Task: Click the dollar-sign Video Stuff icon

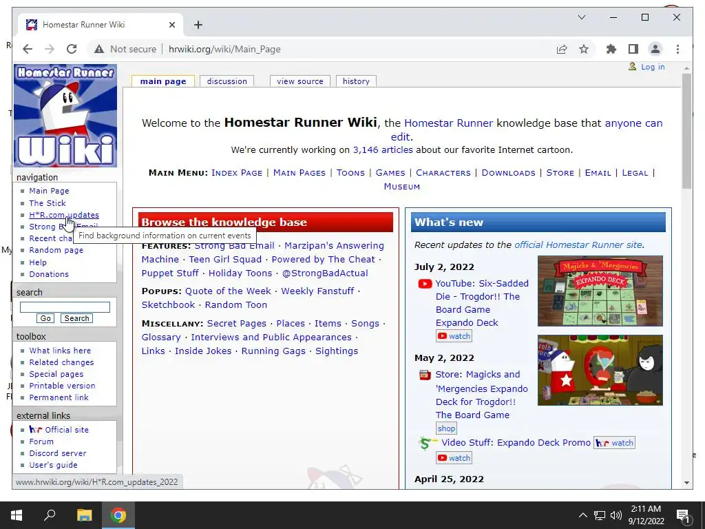Action: click(x=427, y=444)
